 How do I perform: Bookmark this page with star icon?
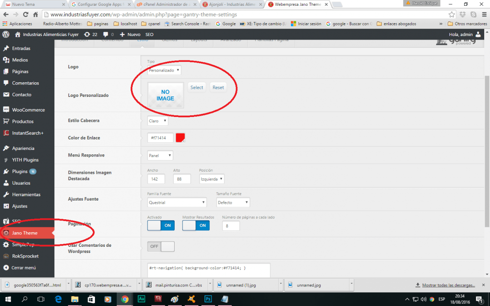tap(452, 14)
